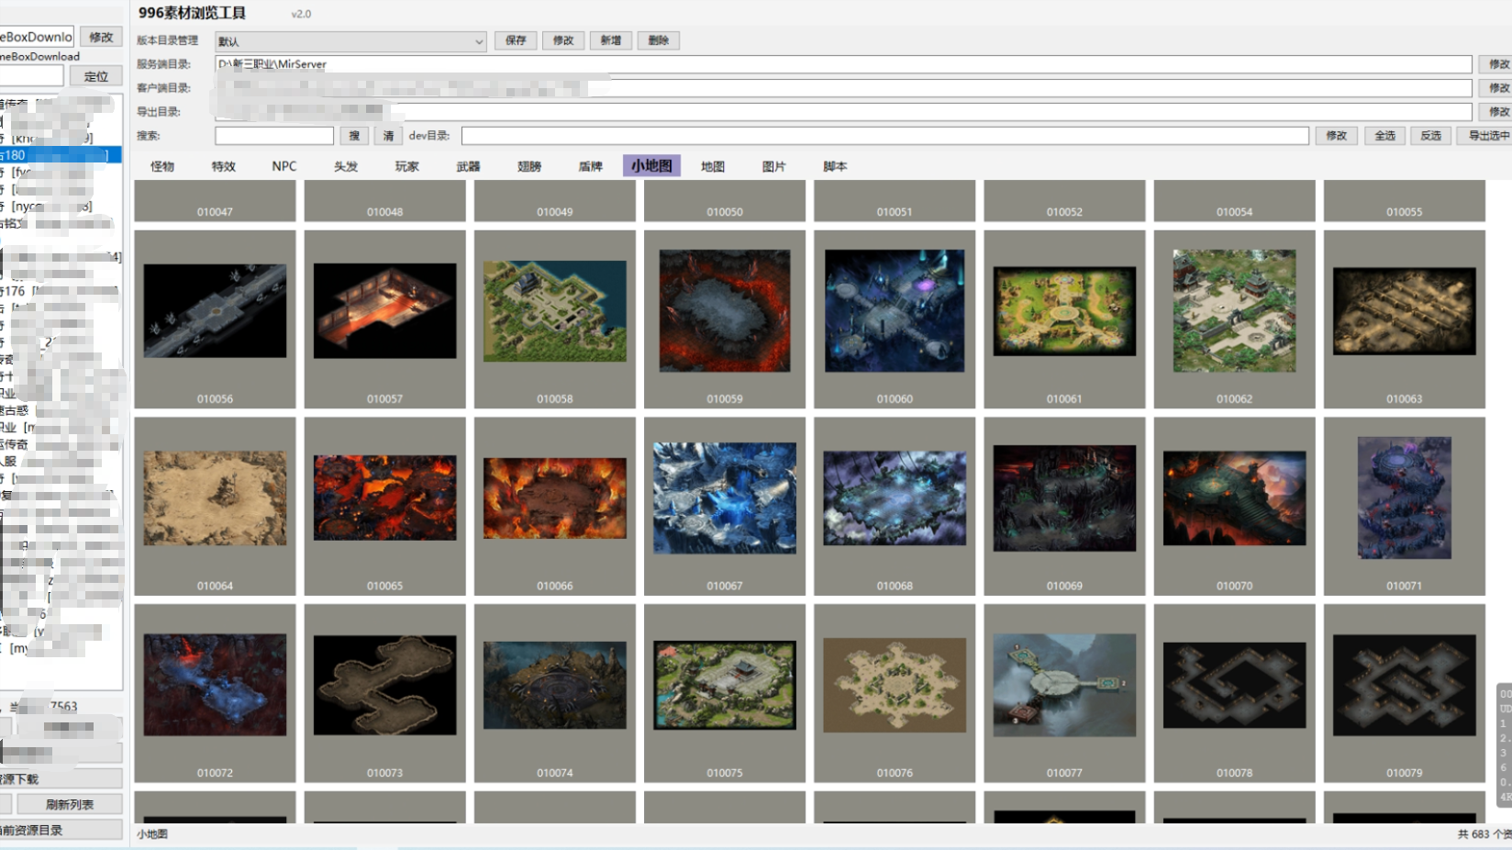Open the 翅膀 tab
1512x850 pixels.
coord(529,166)
